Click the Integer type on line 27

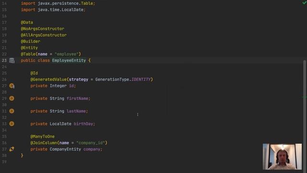coord(58,86)
